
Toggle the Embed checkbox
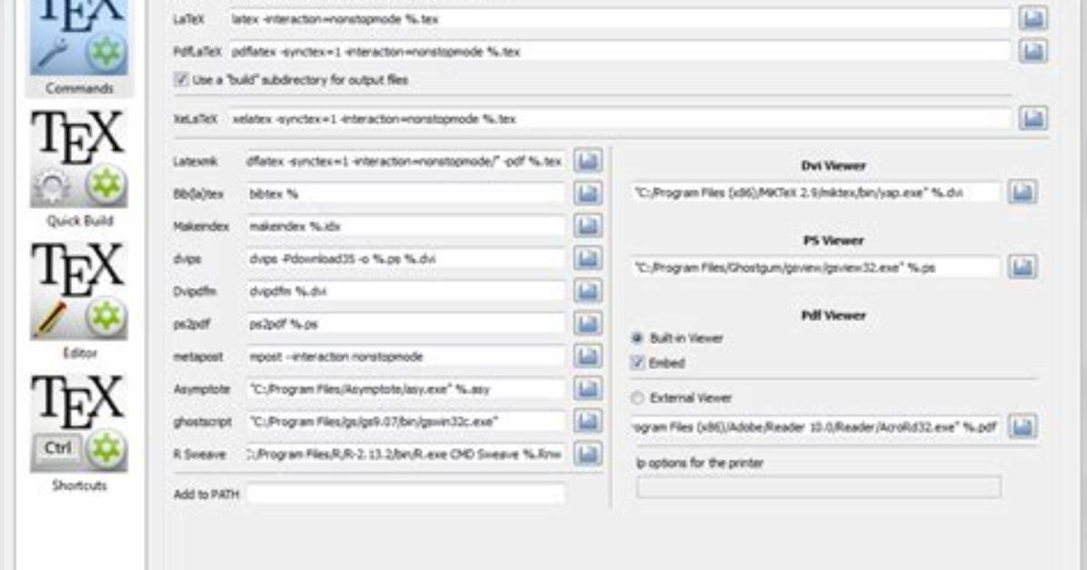coord(638,363)
